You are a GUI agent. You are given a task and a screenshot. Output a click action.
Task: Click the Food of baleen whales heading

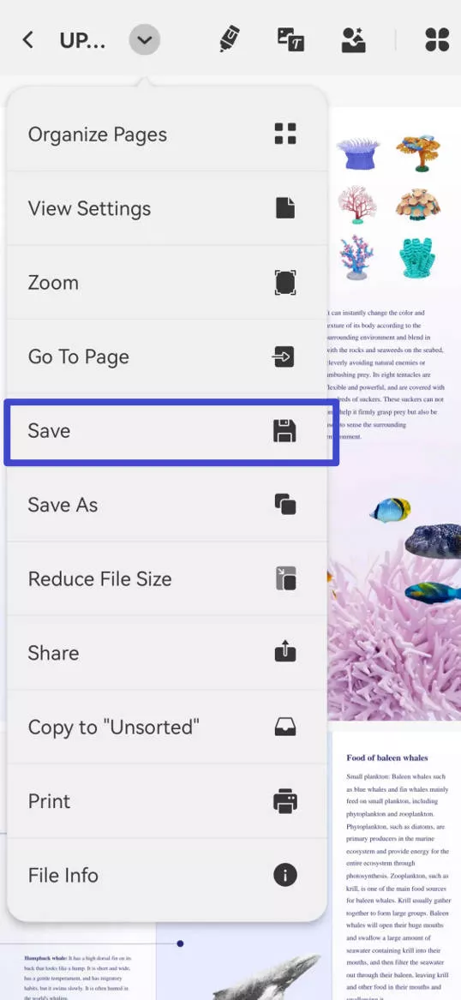coord(387,757)
